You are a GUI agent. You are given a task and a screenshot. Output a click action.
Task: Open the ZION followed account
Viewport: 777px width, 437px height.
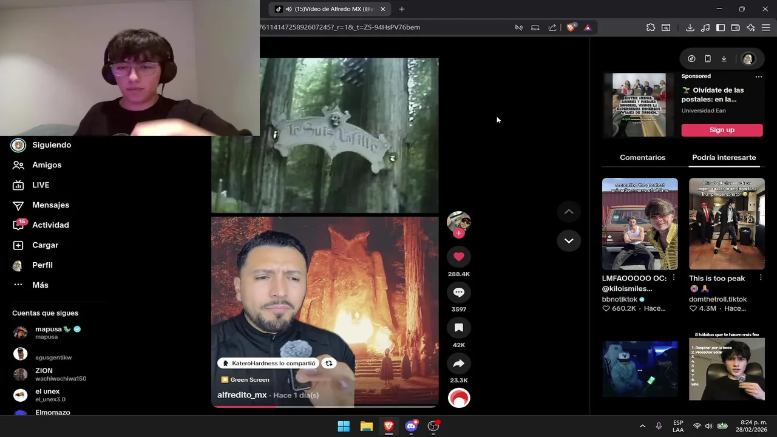tap(50, 374)
